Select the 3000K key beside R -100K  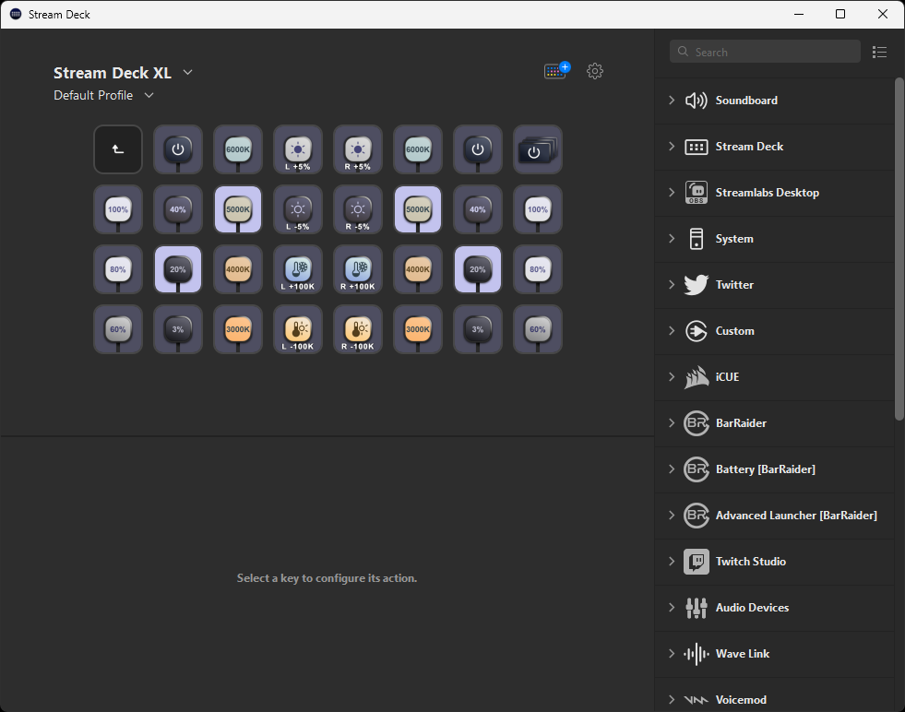click(418, 329)
